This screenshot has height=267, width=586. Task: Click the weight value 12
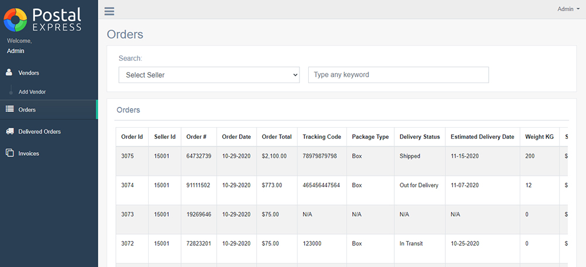coord(529,185)
